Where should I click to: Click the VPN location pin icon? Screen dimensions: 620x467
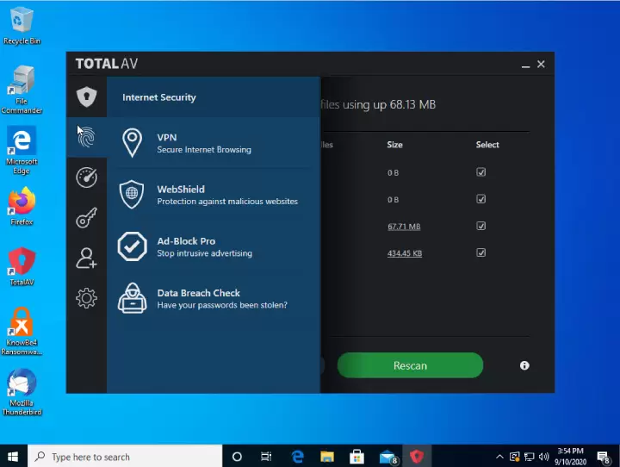(x=132, y=143)
